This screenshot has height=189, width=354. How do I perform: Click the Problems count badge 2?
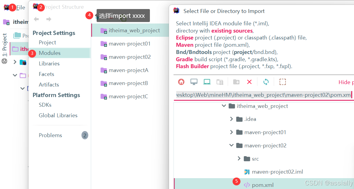click(85, 135)
